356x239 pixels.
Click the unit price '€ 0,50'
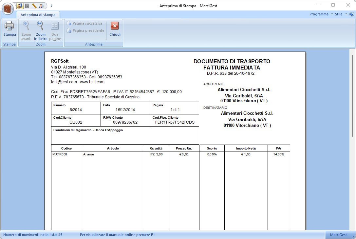click(184, 154)
